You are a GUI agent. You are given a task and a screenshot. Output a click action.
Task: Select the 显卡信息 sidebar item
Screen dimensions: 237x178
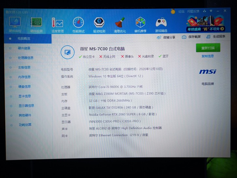[25, 96]
